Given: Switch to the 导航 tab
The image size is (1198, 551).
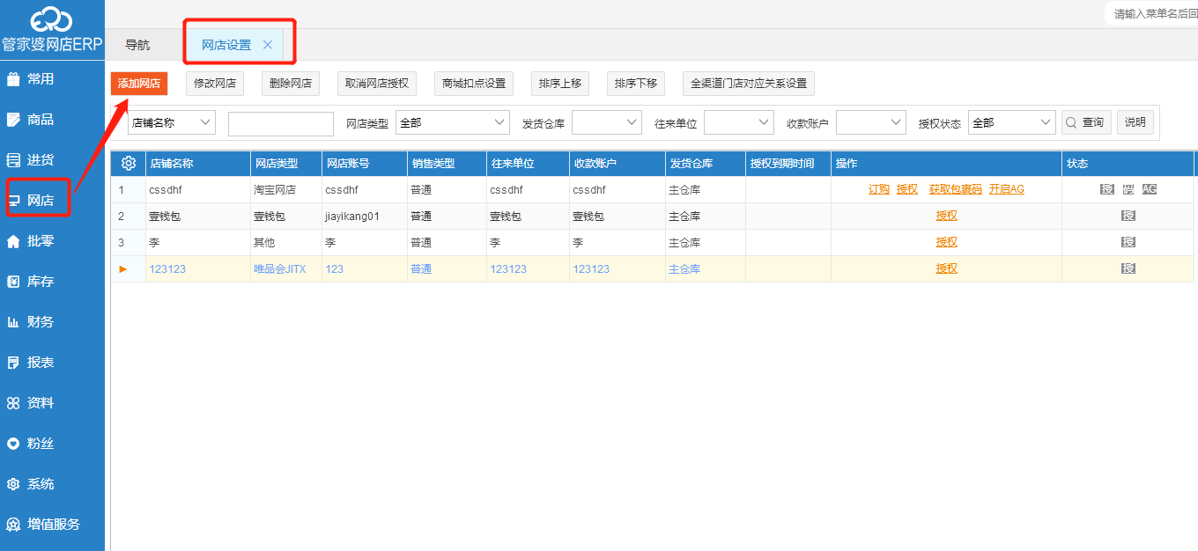Looking at the screenshot, I should pyautogui.click(x=137, y=45).
